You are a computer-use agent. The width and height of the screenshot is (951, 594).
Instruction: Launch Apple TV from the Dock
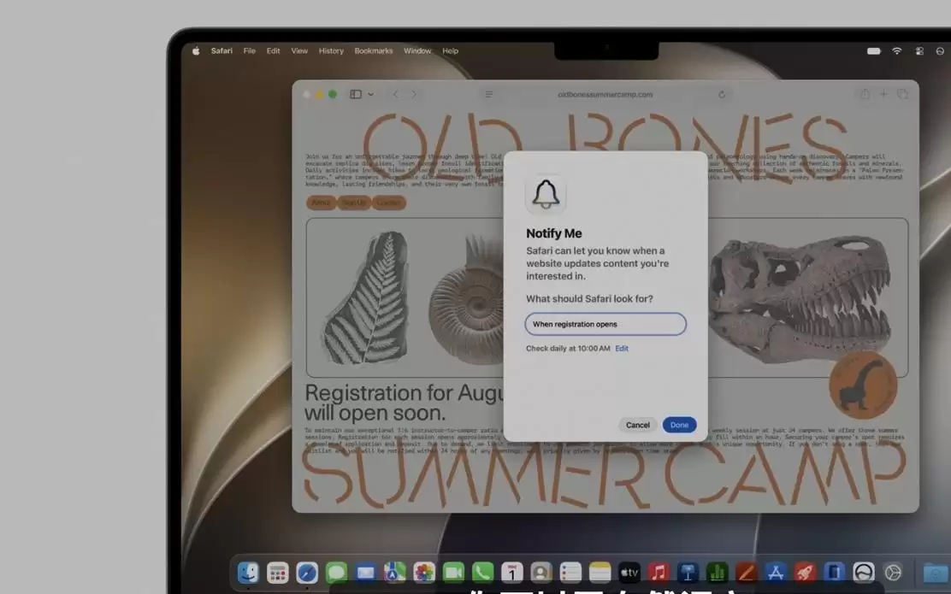pos(629,572)
